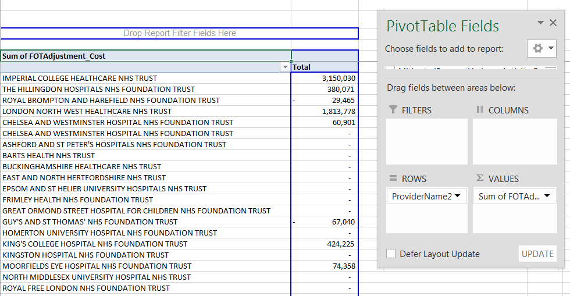This screenshot has height=296, width=570.
Task: Select IMPERIAL COLLEGE HEALTHCARE NHS TRUST row
Action: click(146, 78)
